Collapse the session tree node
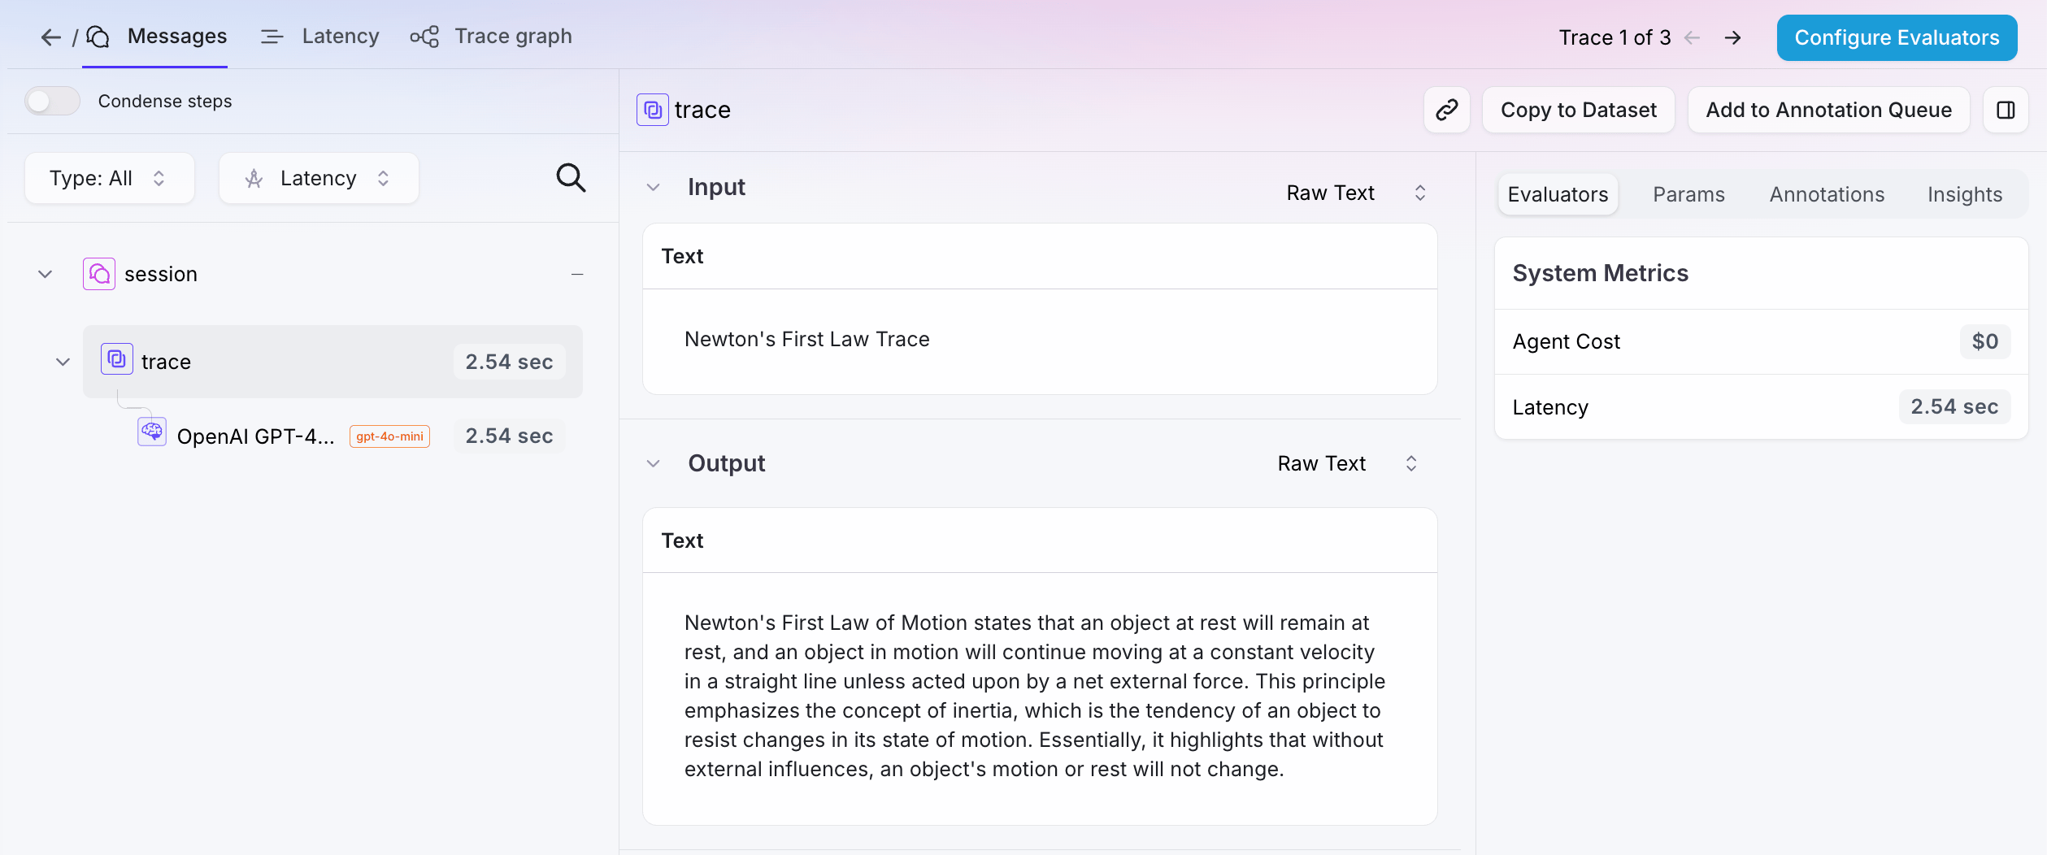This screenshot has width=2047, height=855. 46,274
